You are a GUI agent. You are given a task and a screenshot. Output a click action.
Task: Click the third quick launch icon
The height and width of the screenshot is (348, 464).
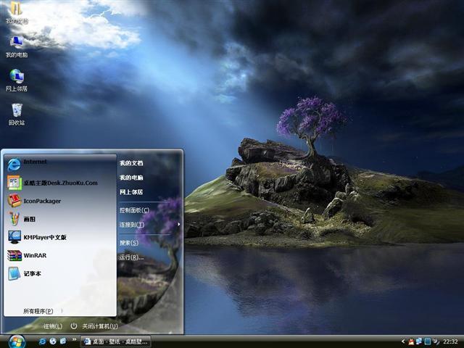tap(63, 341)
